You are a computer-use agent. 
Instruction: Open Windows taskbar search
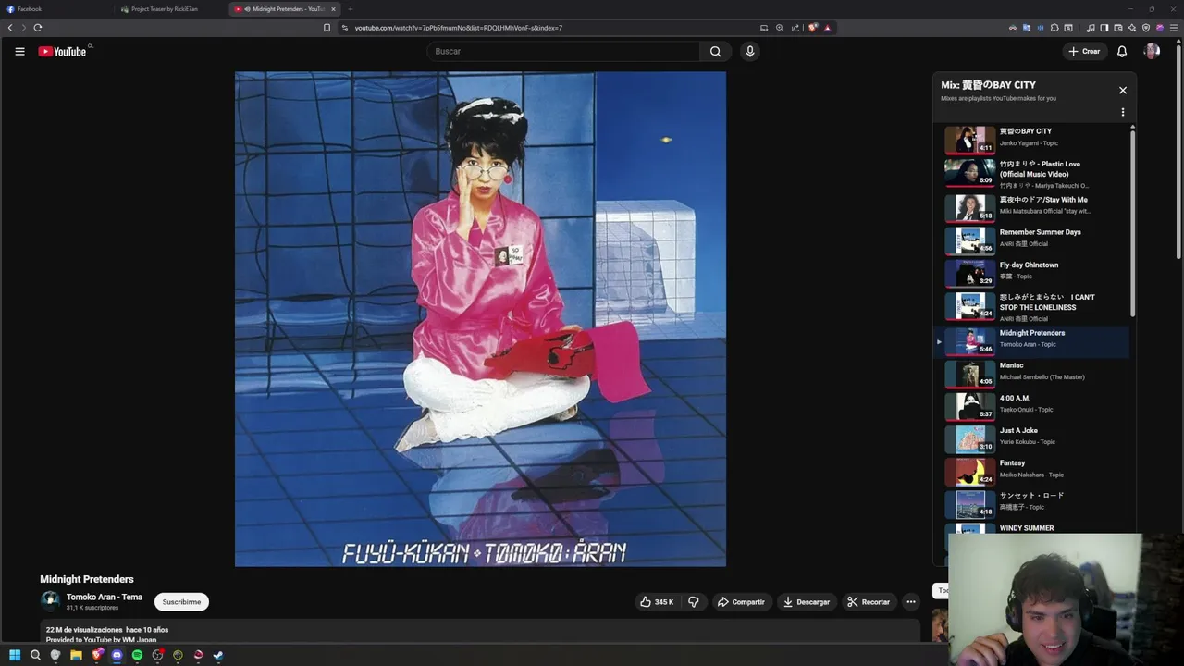tap(35, 655)
